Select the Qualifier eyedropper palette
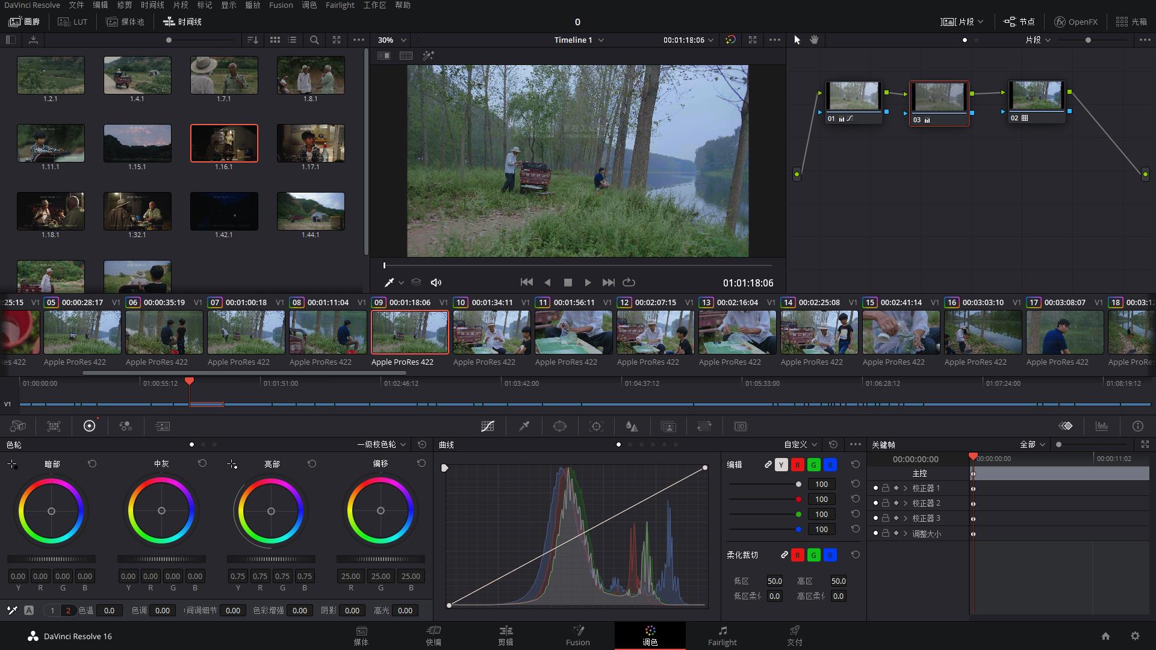Screen dimensions: 1156x650 [x=524, y=426]
